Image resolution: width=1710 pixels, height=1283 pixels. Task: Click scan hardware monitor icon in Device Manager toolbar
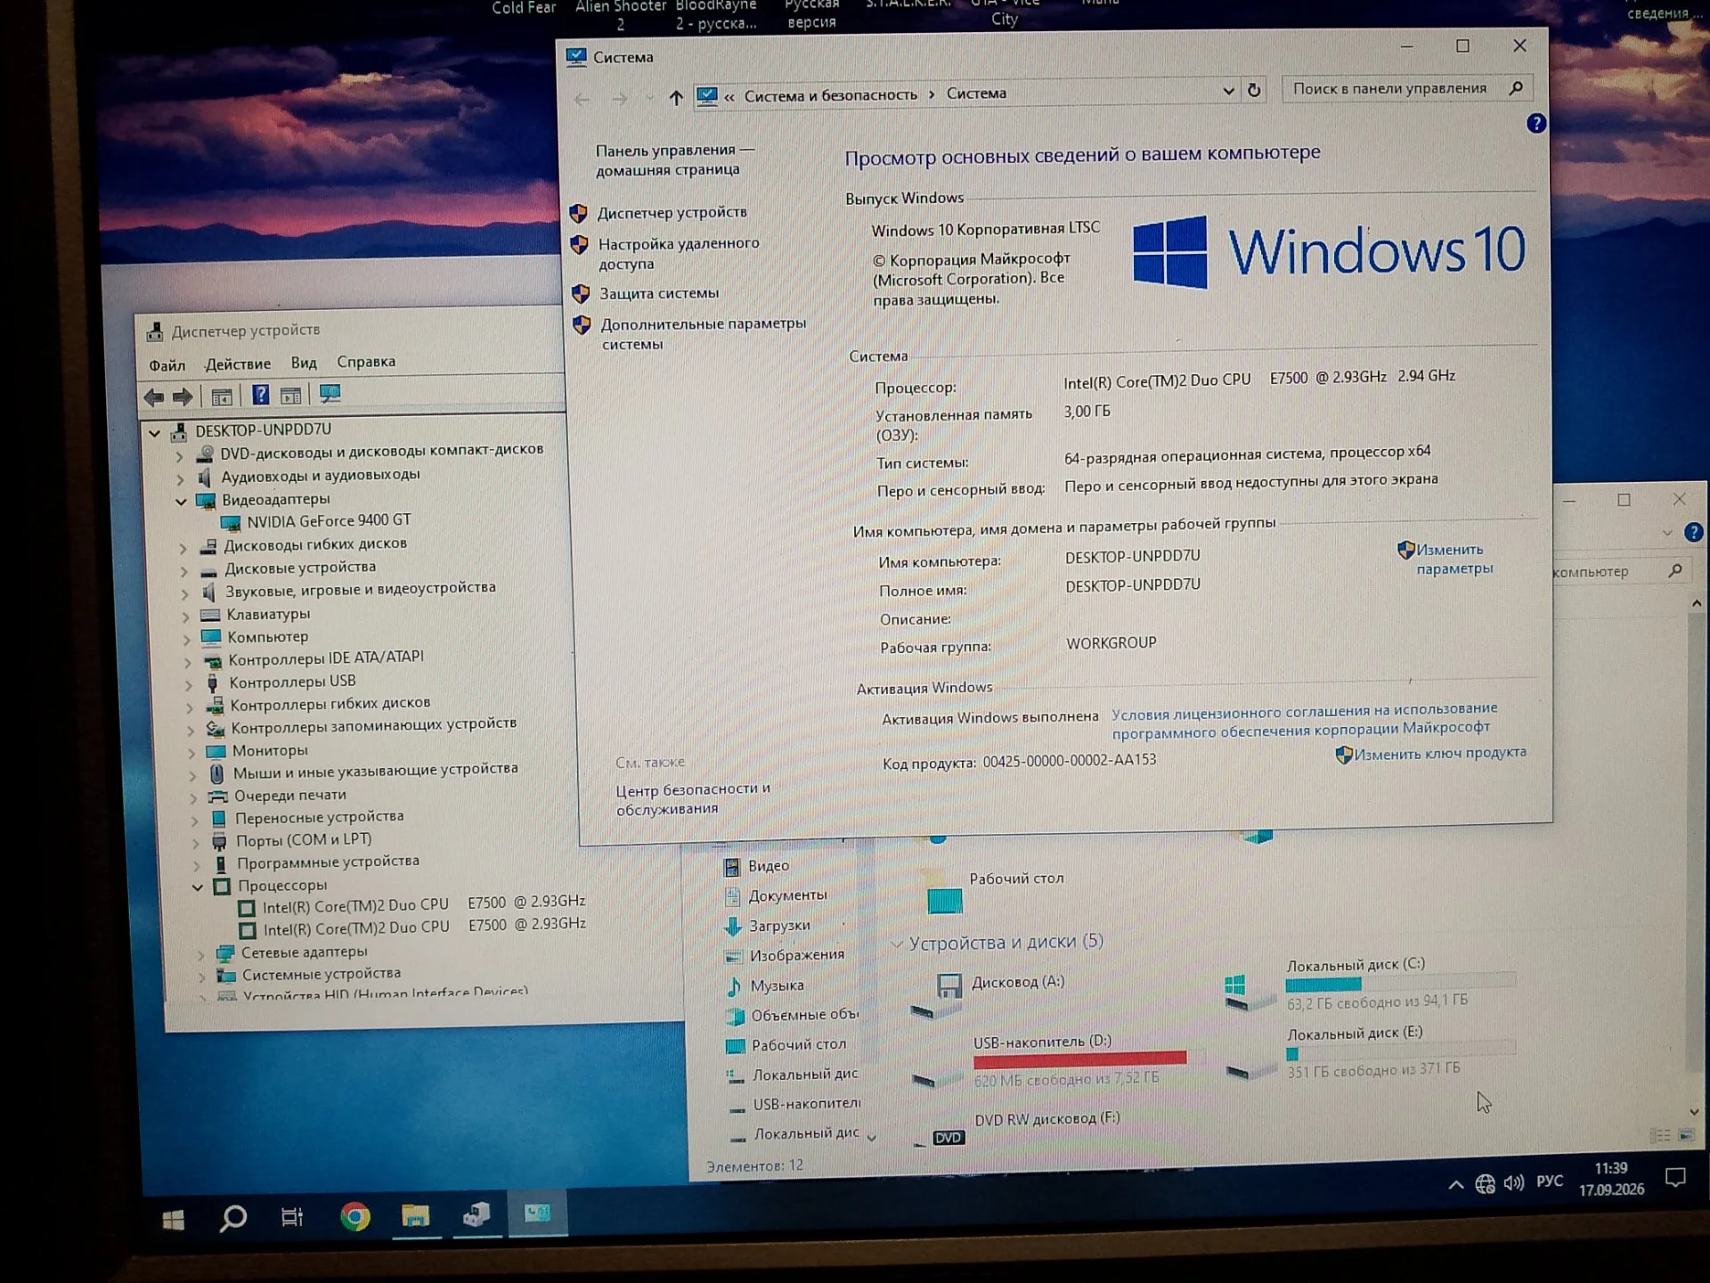tap(330, 394)
